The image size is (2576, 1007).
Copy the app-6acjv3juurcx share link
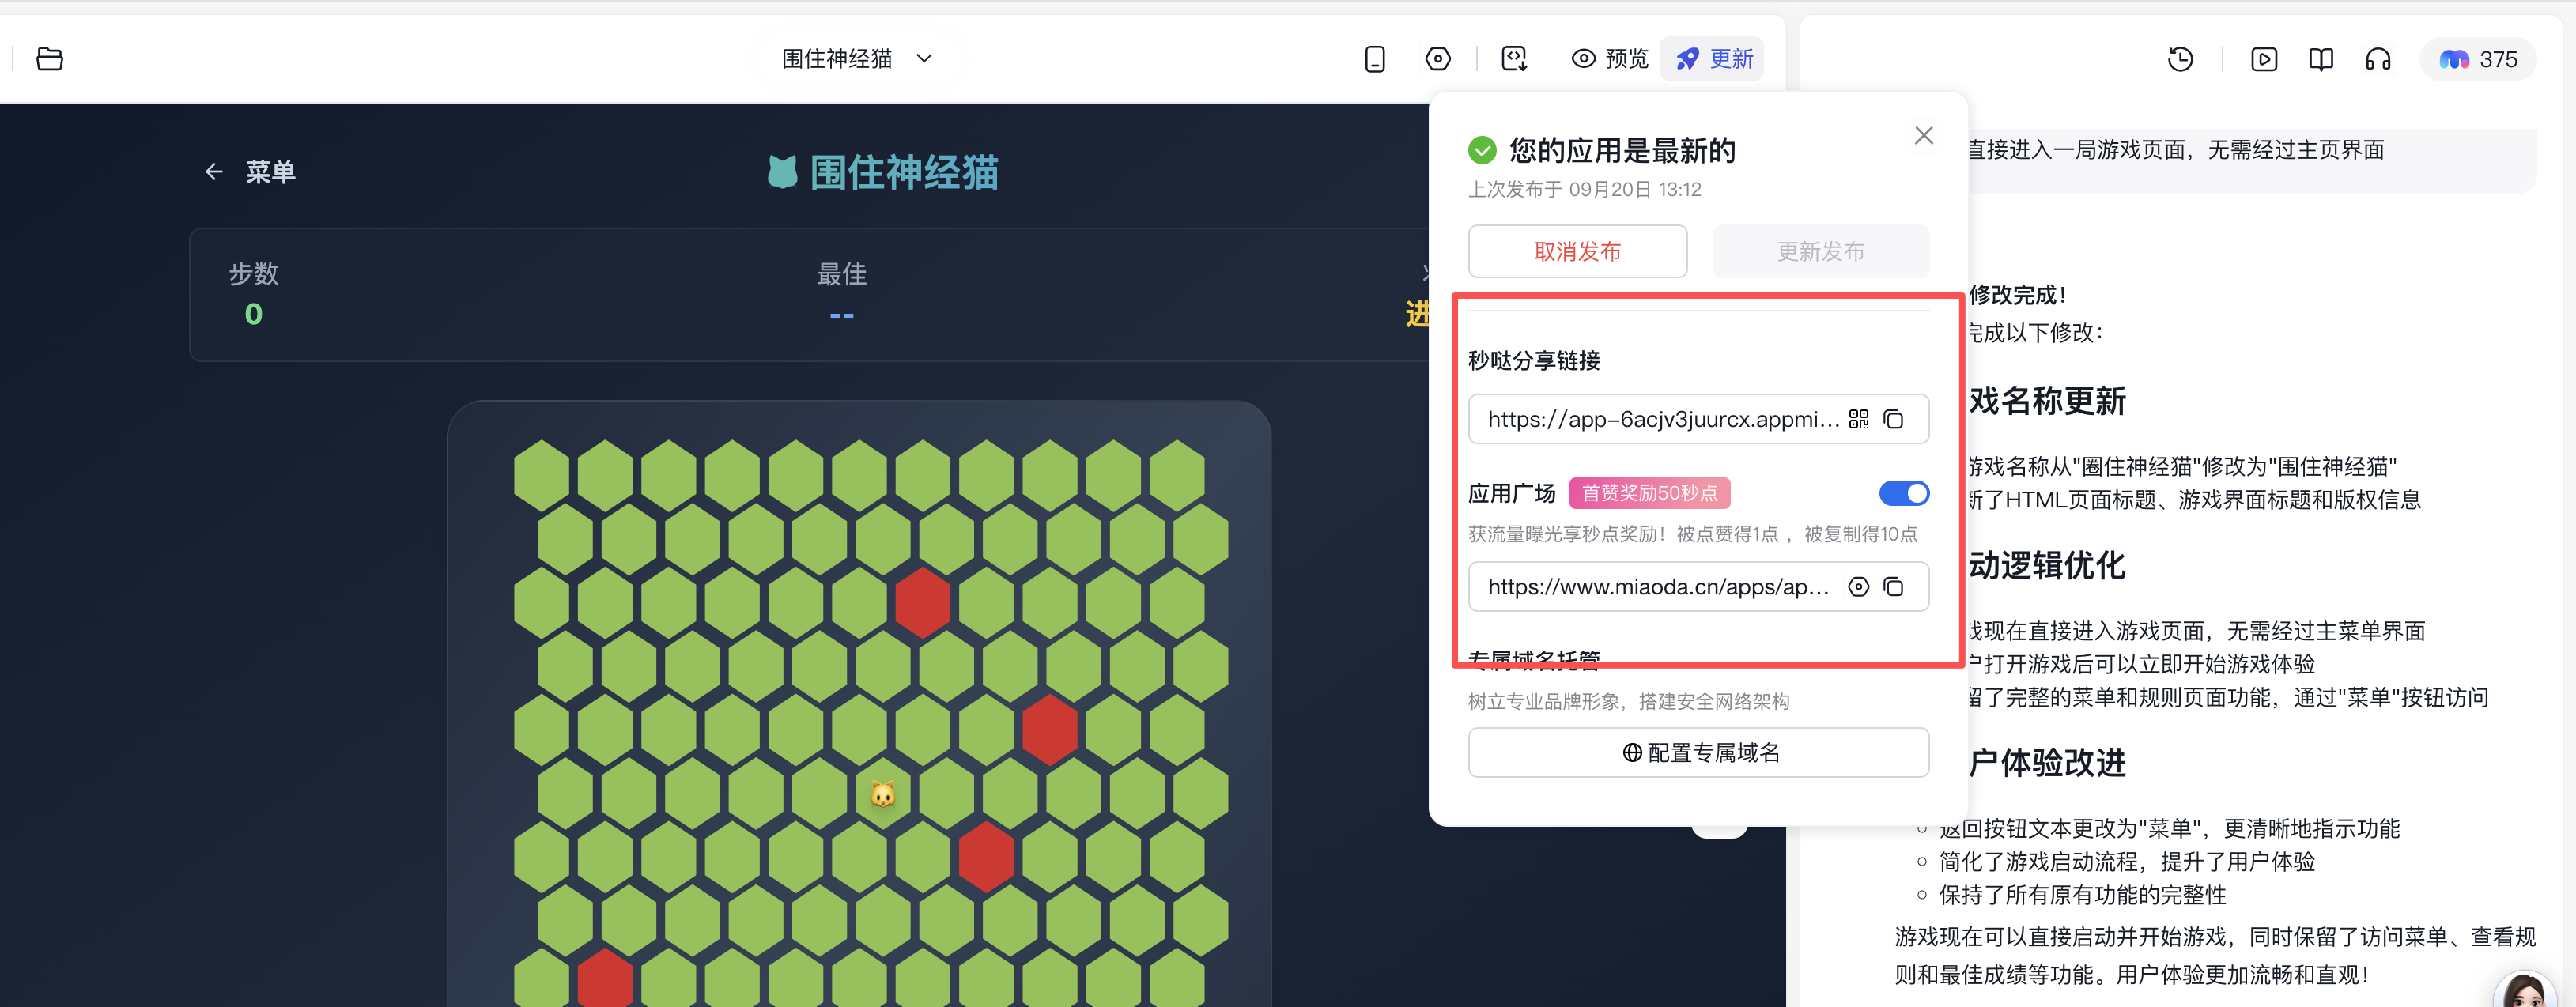coord(1893,419)
